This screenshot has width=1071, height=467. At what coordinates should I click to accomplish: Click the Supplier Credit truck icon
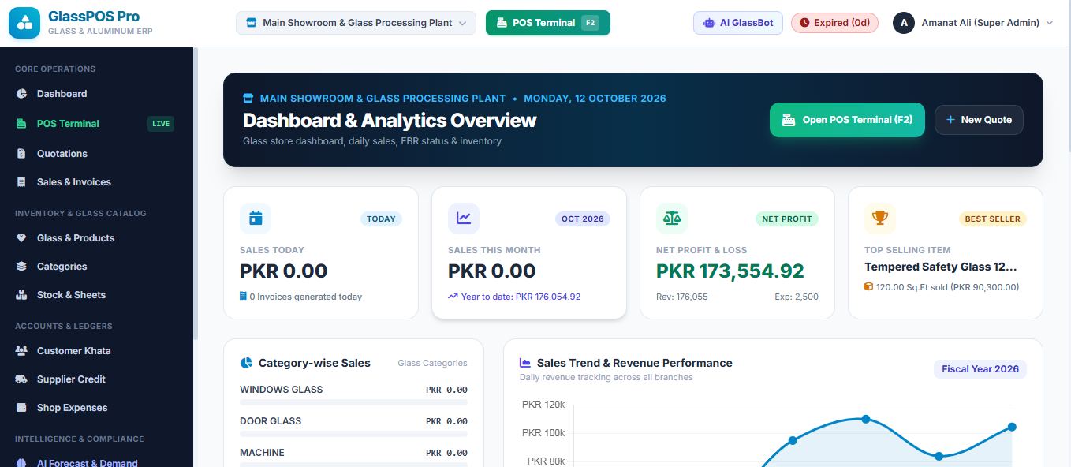[x=21, y=379]
